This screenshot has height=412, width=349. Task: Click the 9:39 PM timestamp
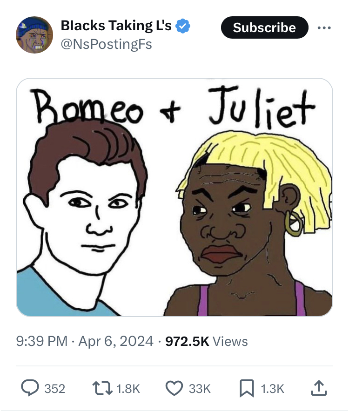42,342
